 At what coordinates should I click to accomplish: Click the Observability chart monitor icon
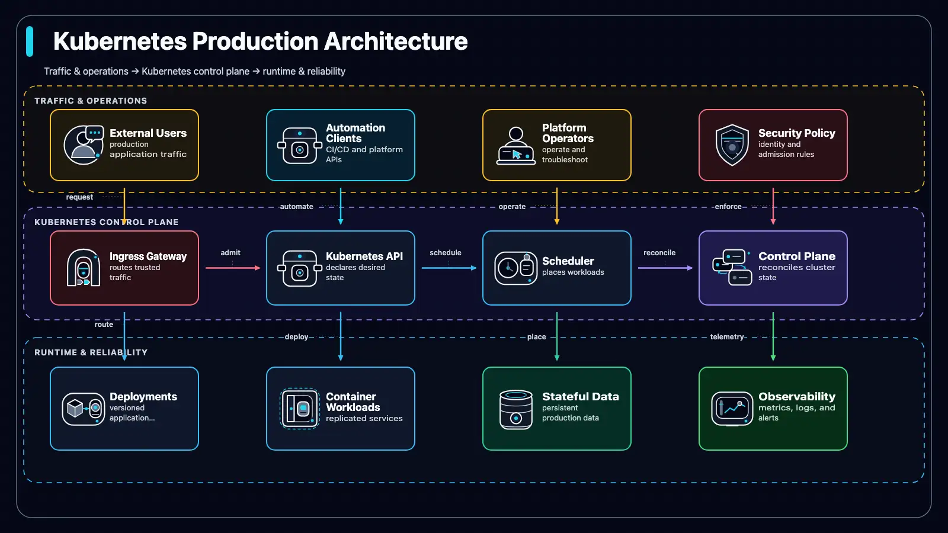732,409
